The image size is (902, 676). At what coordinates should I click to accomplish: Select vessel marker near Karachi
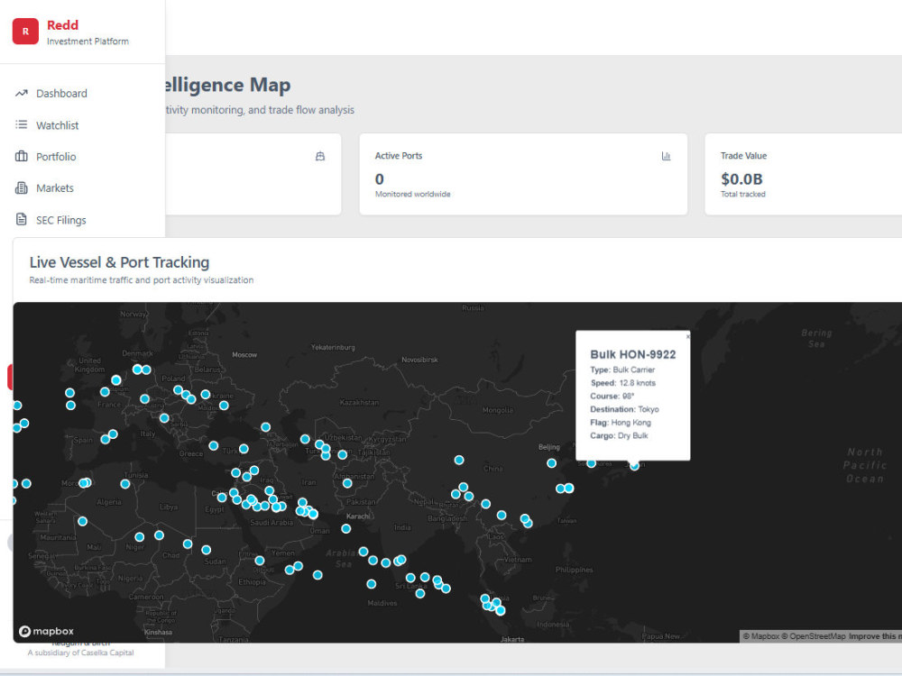(345, 528)
